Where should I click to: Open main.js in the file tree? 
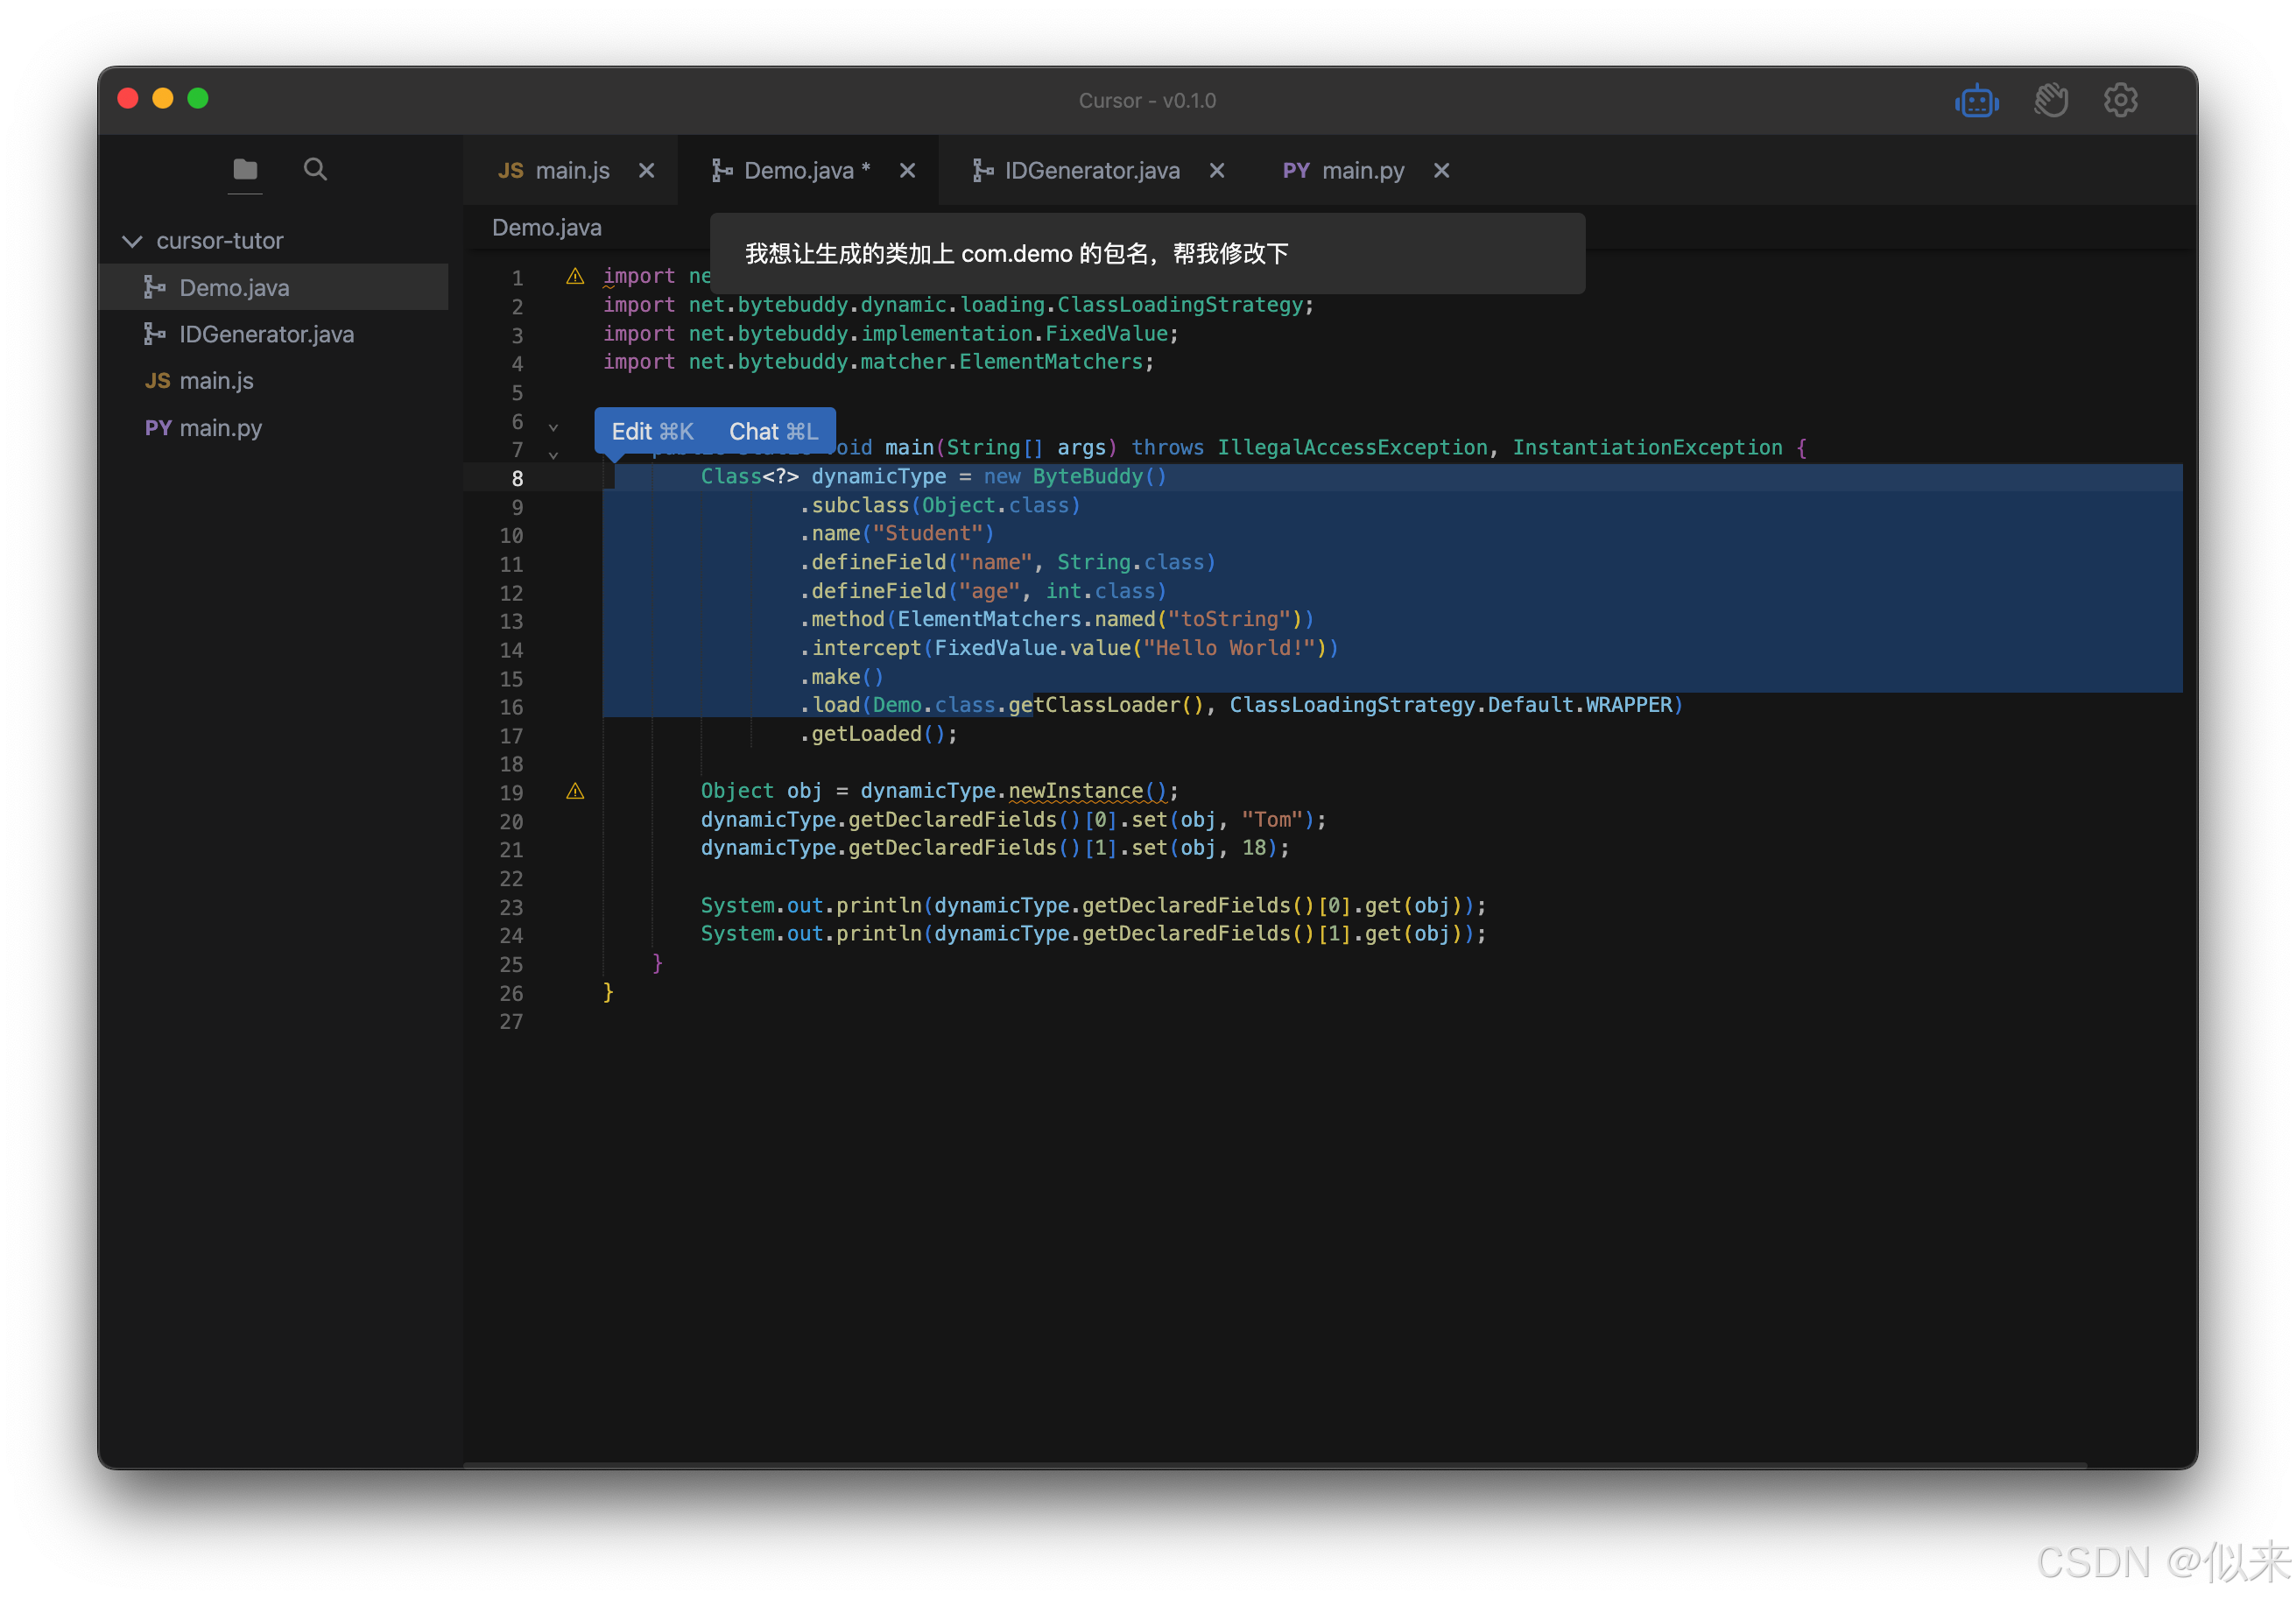click(x=216, y=381)
